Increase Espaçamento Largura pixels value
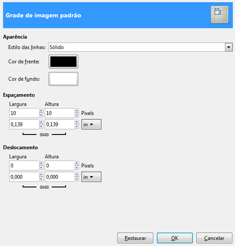Viewport: 235px width, 246px height. [41, 111]
